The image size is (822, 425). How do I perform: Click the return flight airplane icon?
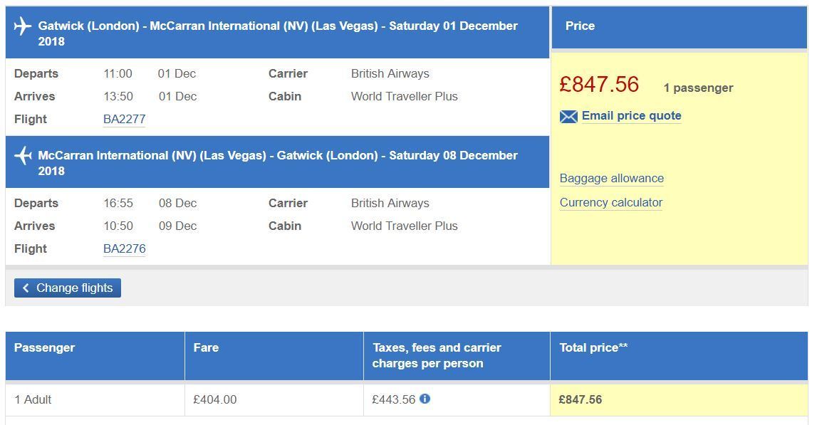pyautogui.click(x=23, y=156)
